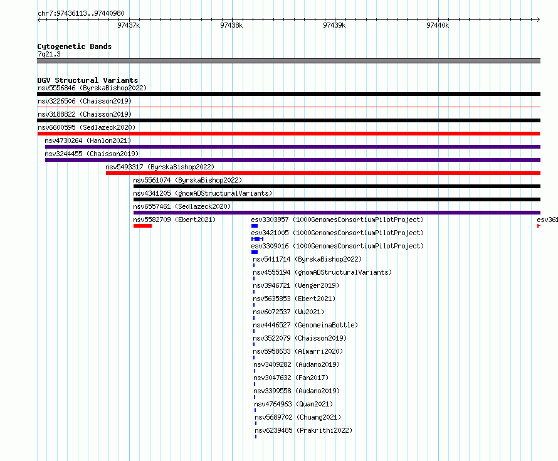558x461 pixels.
Task: Click nsv5561074 (ByrskaBishop2022) label
Action: 187,180
